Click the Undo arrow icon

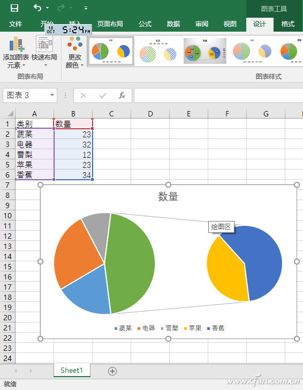[x=37, y=8]
